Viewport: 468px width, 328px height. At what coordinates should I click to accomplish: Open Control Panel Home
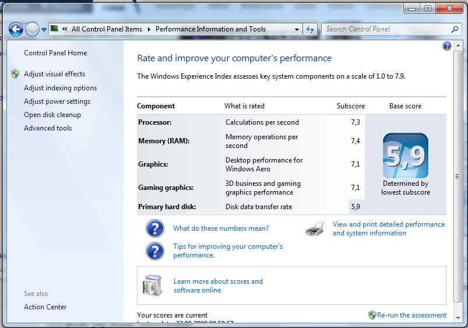pyautogui.click(x=55, y=53)
